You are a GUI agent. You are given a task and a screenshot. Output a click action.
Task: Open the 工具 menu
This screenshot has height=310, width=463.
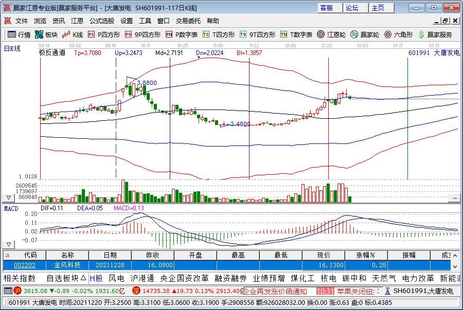point(145,21)
